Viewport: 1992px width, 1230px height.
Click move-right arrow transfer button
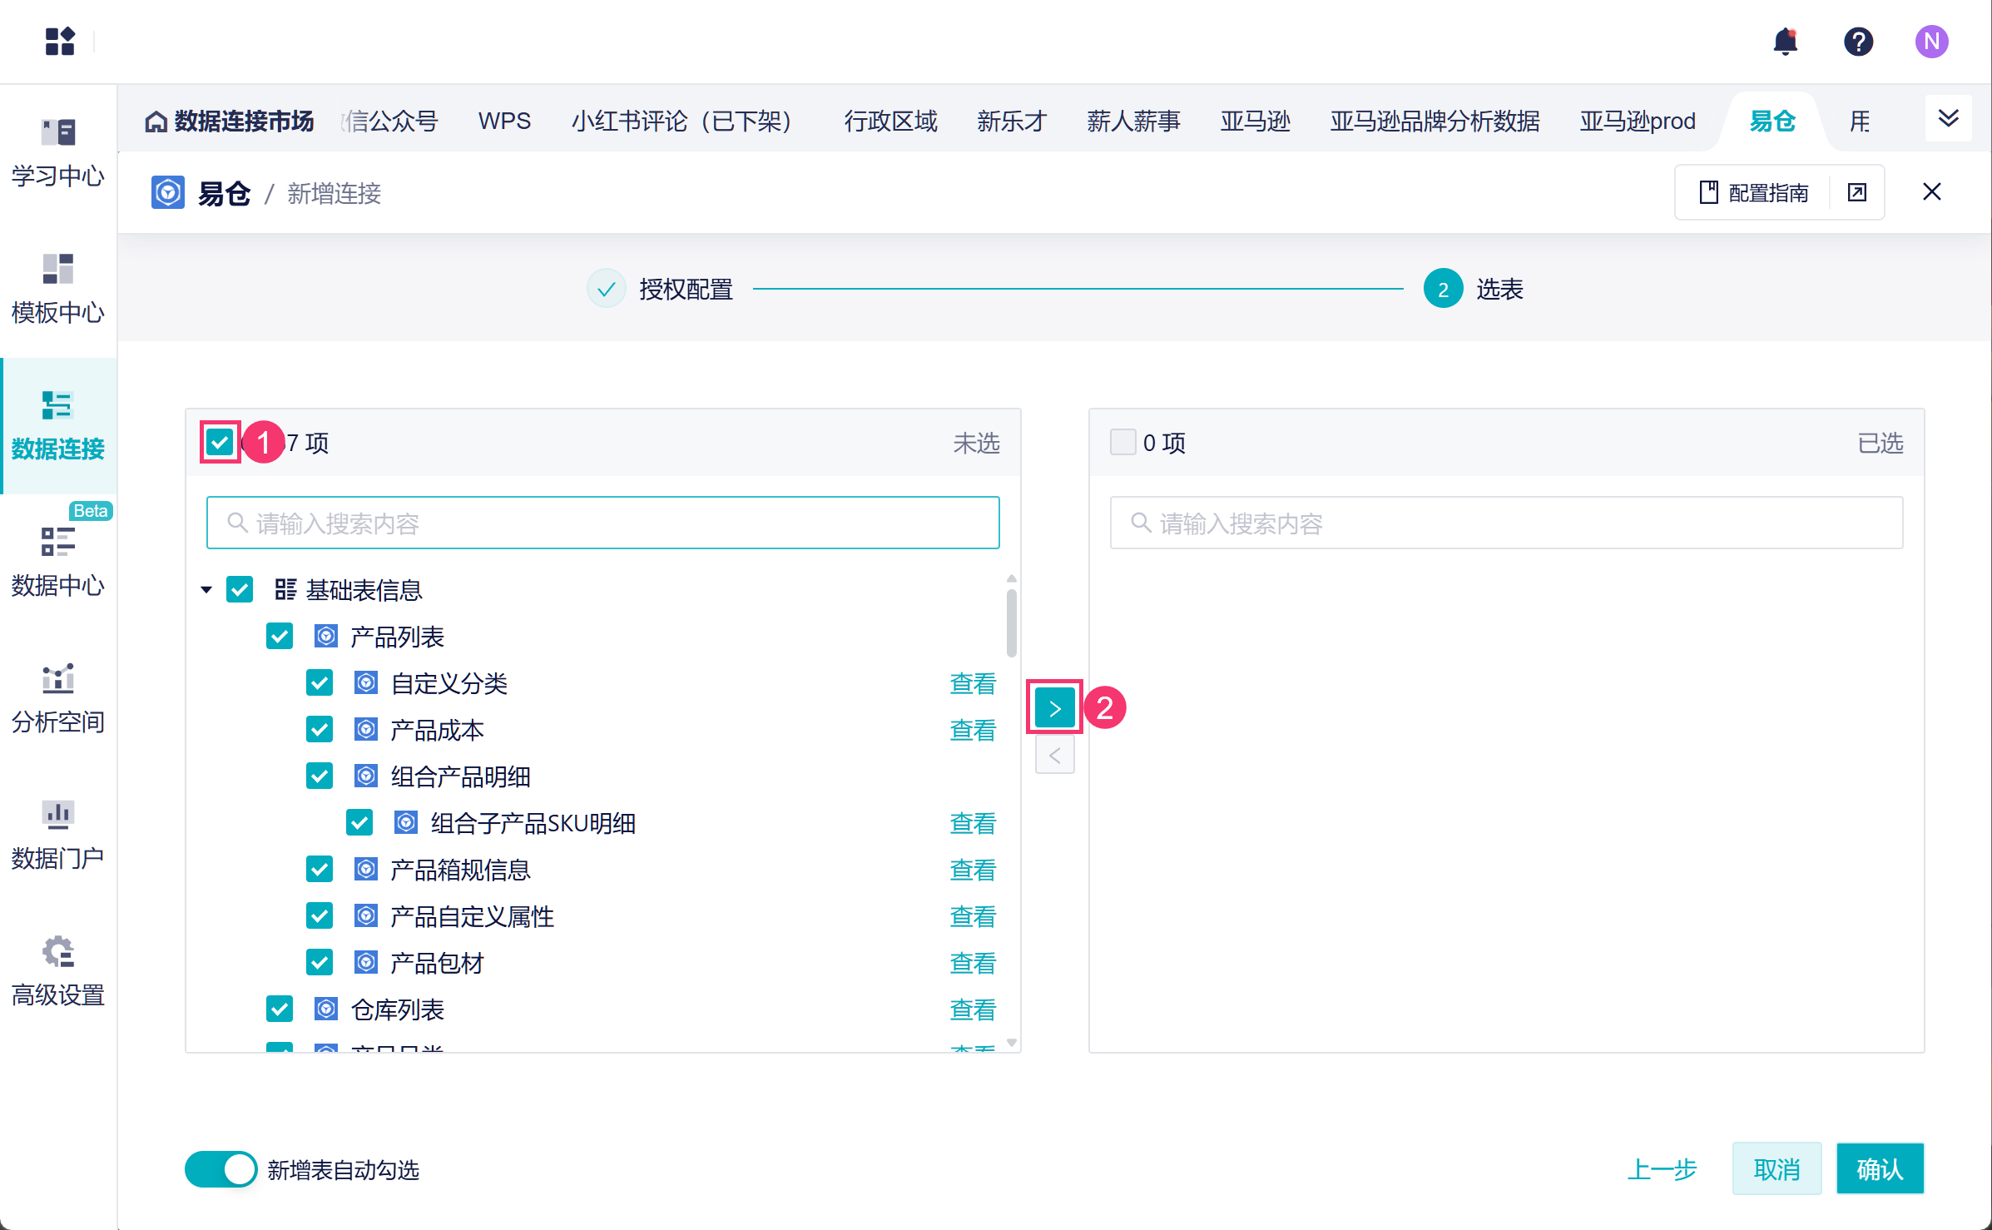1054,709
